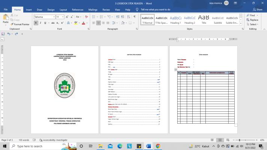Click the Clear All Formatting icon
This screenshot has width=267, height=150.
click(86, 17)
